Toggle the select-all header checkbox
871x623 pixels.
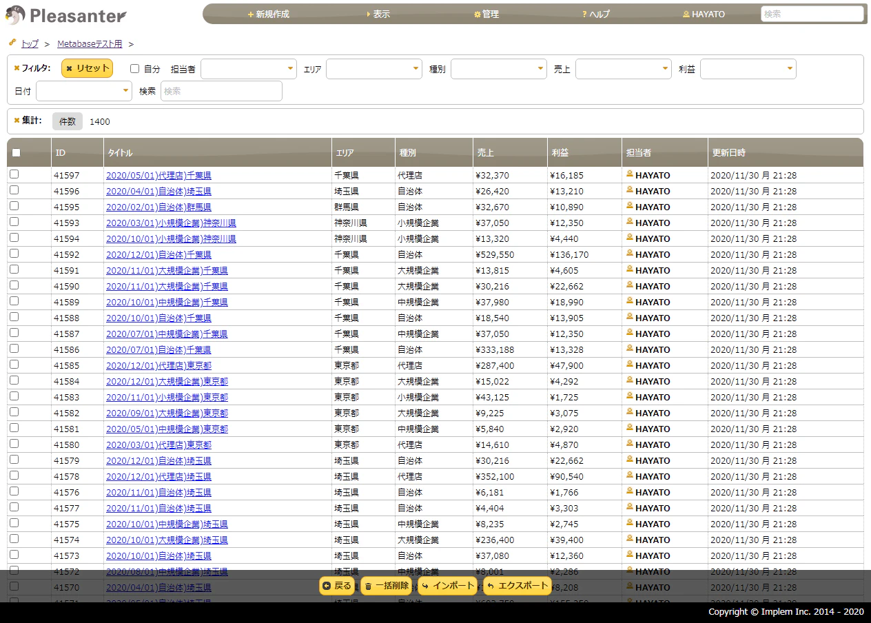point(16,153)
